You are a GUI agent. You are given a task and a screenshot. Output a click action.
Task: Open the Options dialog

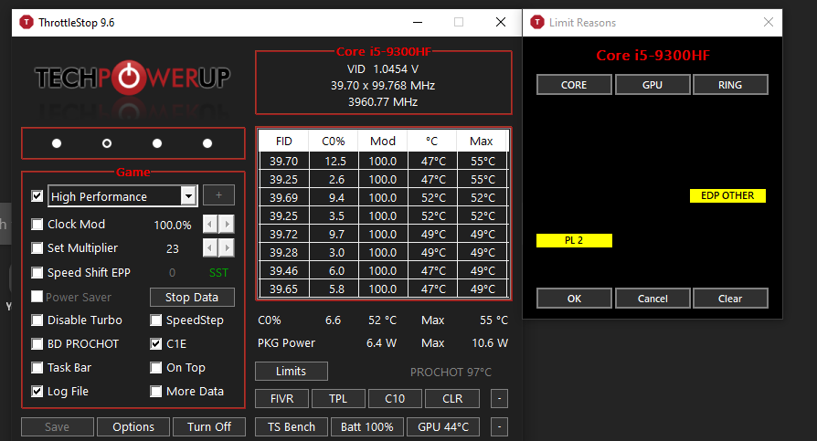[x=133, y=427]
